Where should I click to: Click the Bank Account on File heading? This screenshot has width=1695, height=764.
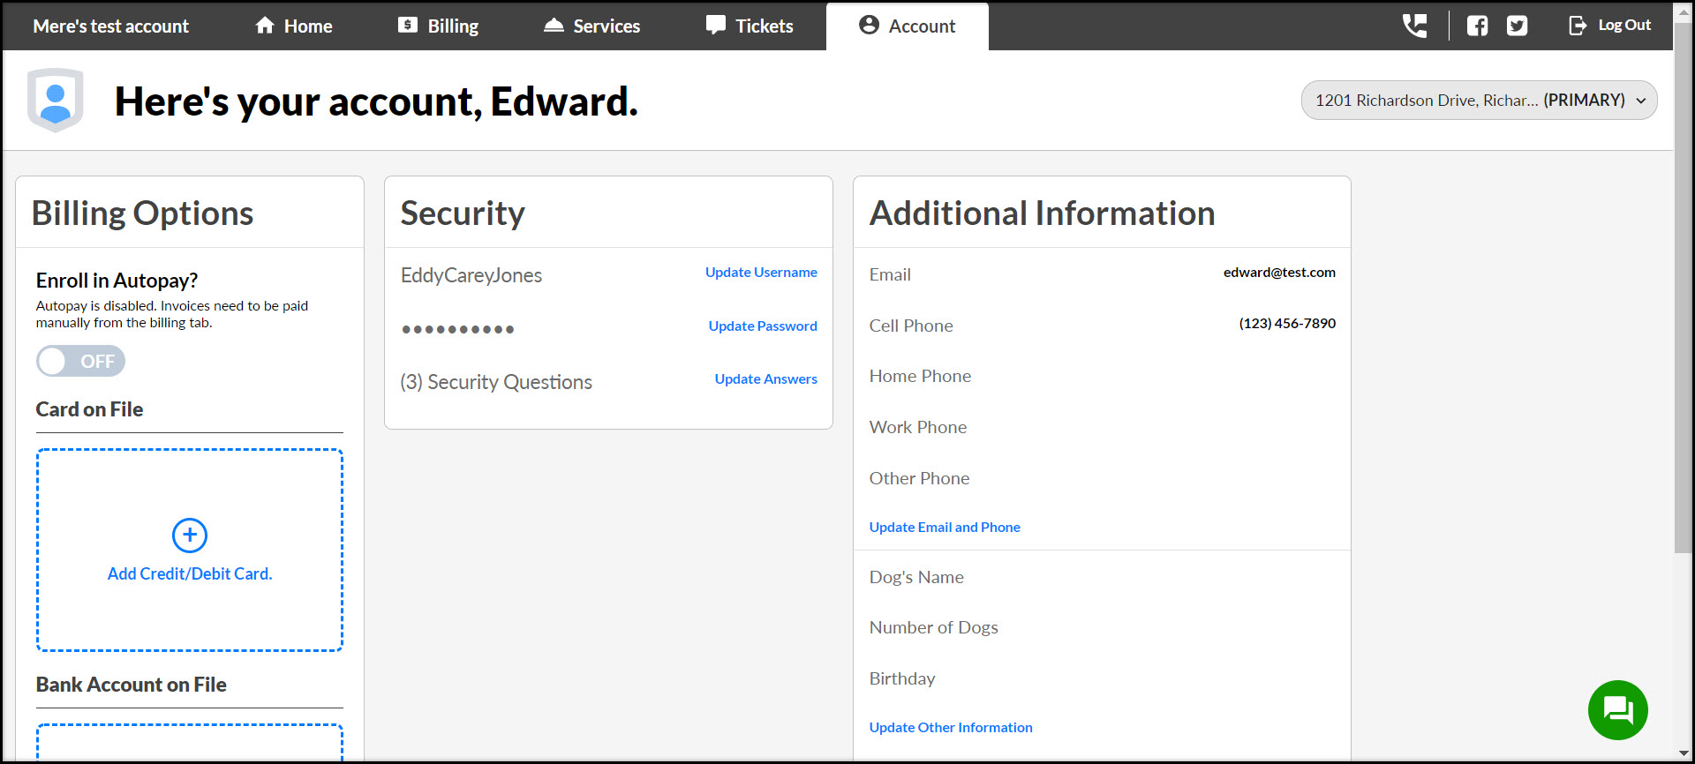(131, 685)
